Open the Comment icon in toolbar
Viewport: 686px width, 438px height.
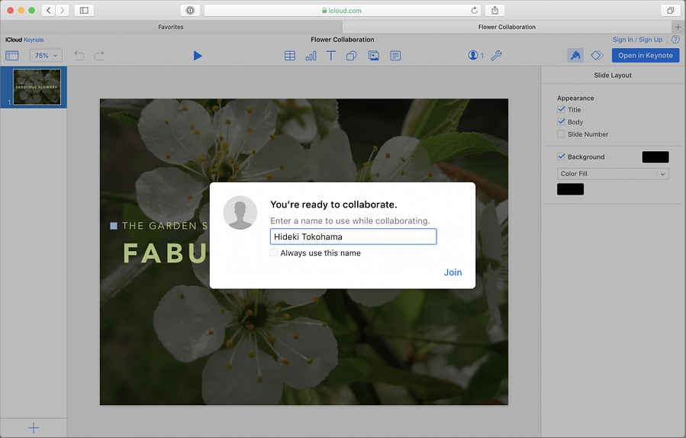pyautogui.click(x=395, y=56)
